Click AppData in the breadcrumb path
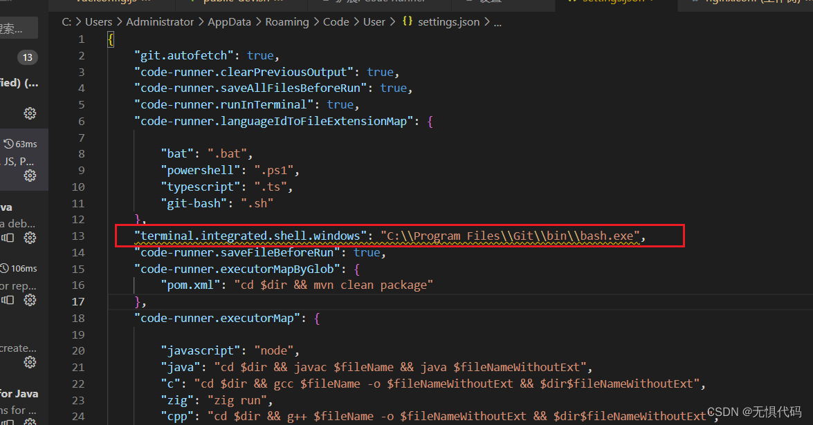 tap(229, 21)
